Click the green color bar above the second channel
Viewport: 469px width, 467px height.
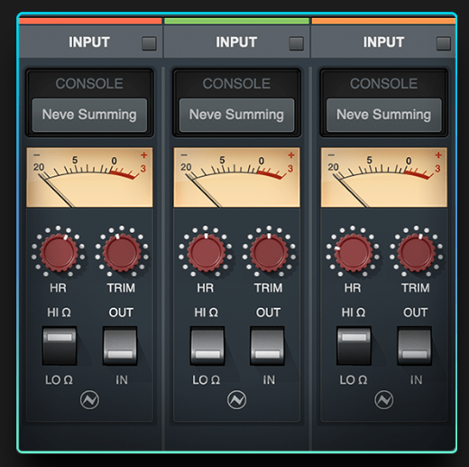click(x=236, y=21)
